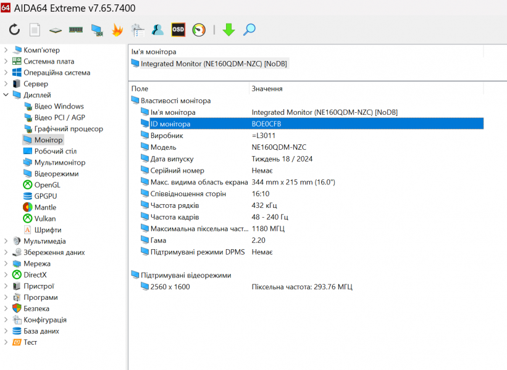Click the Тест benchmark icon
The width and height of the screenshot is (507, 370).
tap(17, 342)
